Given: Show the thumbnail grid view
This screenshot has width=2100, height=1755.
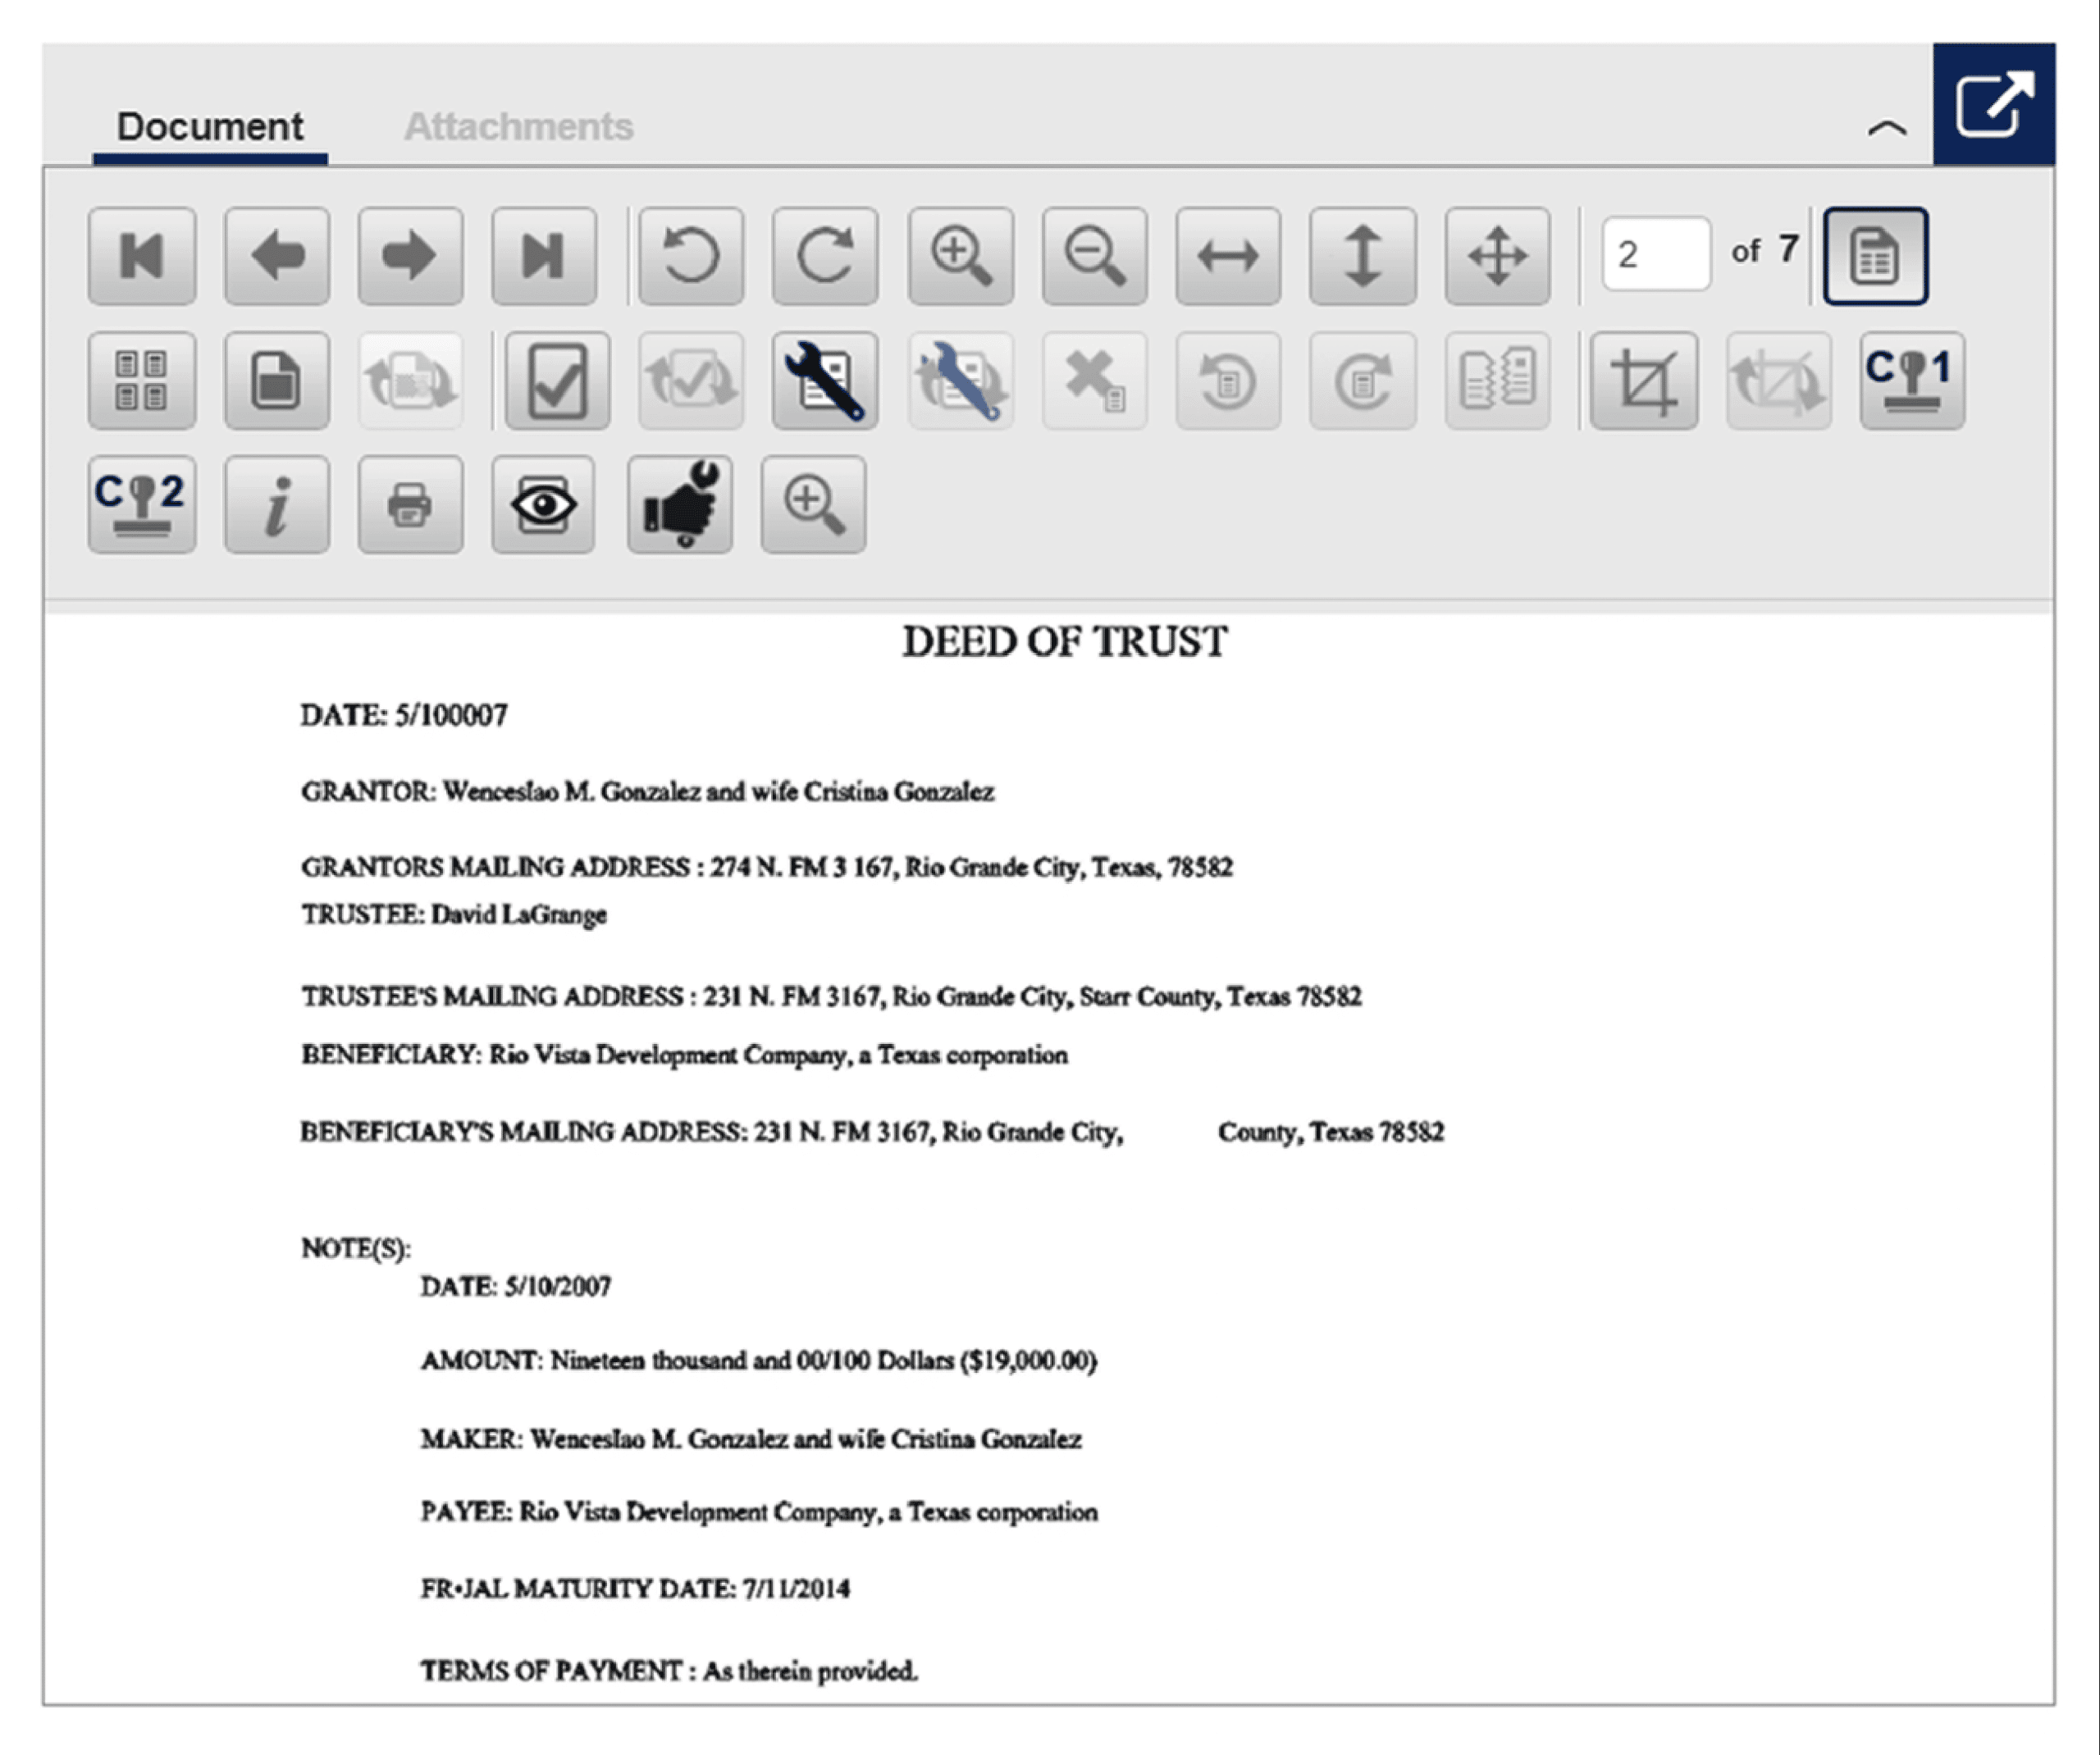Looking at the screenshot, I should [141, 380].
